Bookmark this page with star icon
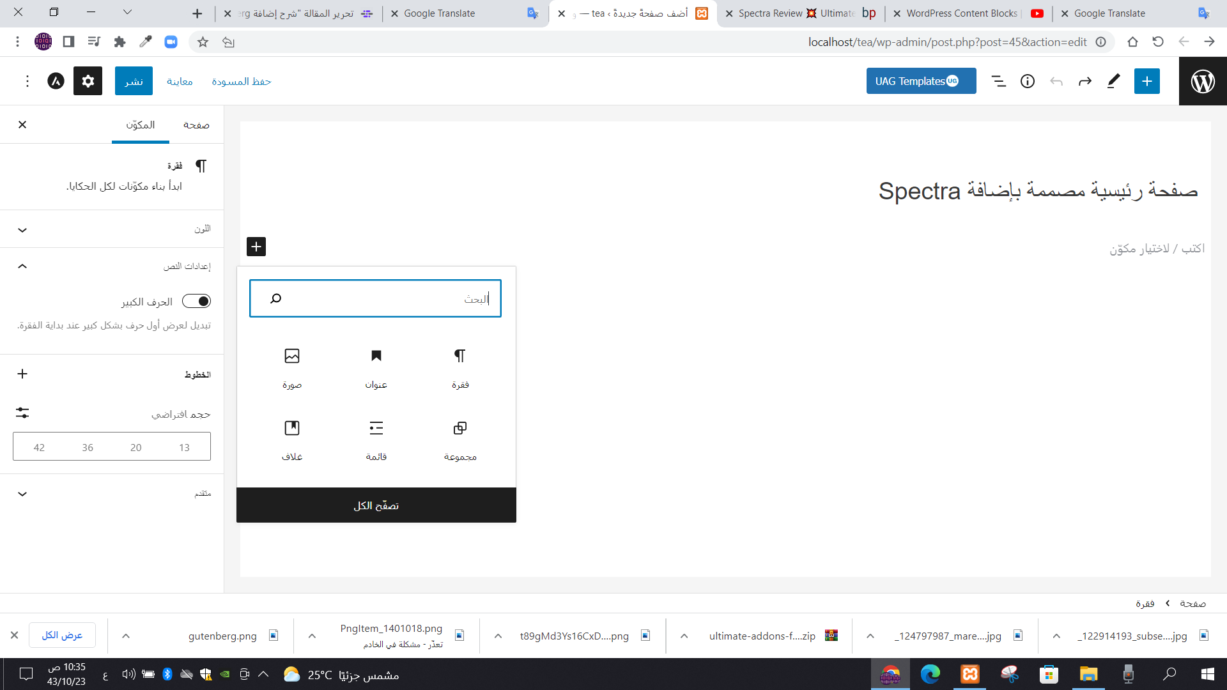 (x=203, y=42)
